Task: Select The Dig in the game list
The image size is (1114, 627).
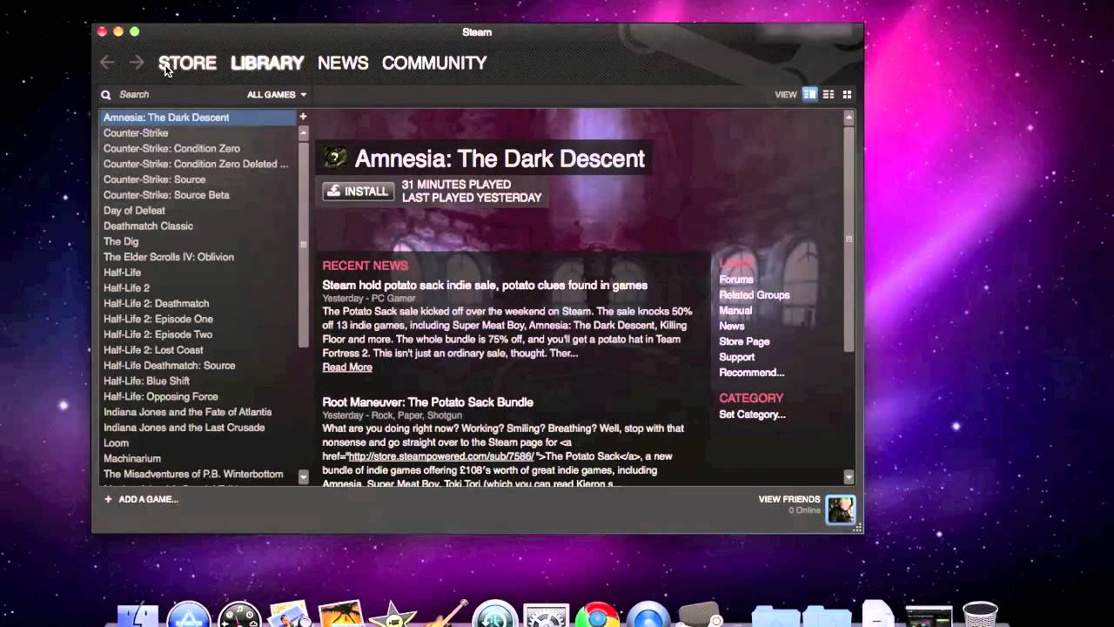Action: point(198,242)
